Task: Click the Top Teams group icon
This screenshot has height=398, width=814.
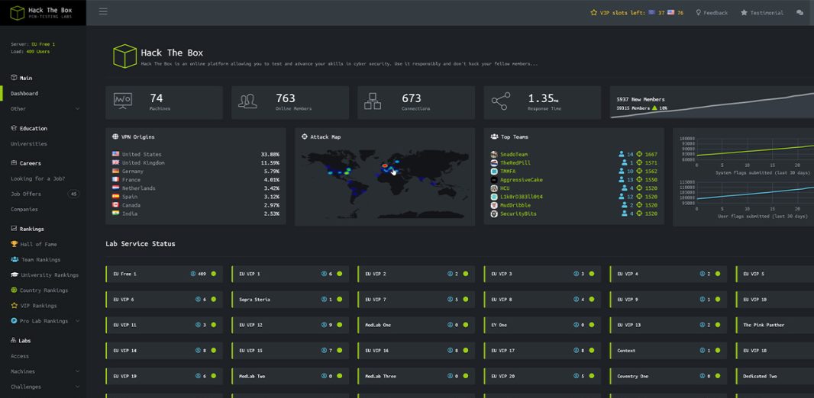Action: coord(494,136)
